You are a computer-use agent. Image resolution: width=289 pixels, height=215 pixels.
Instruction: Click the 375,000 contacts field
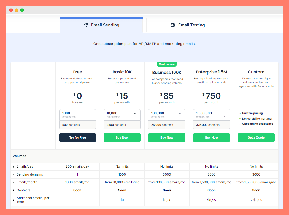click(x=212, y=125)
